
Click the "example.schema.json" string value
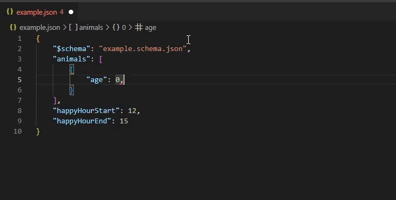tap(143, 49)
